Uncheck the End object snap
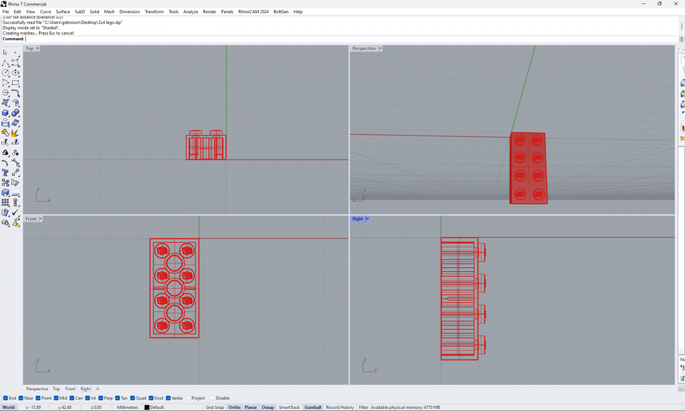 tap(5, 398)
